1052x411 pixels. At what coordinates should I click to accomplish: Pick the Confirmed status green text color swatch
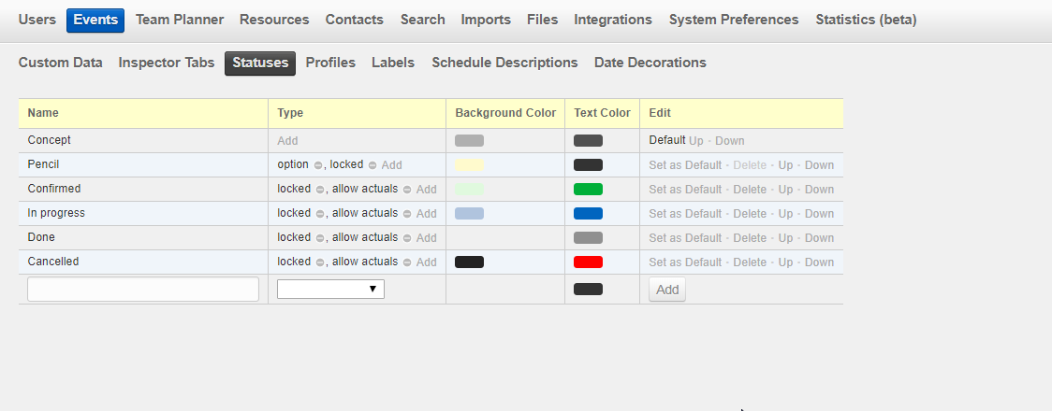pos(588,190)
